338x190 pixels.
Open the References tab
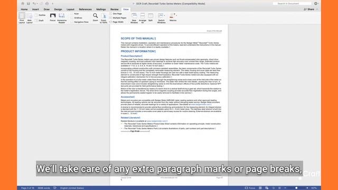[x=85, y=9]
